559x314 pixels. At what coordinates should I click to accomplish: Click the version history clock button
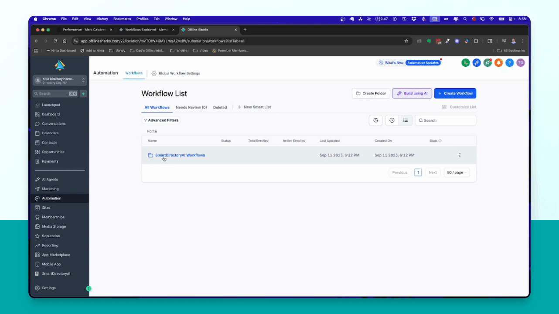pyautogui.click(x=376, y=120)
